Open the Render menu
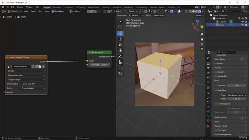 pyautogui.click(x=20, y=7)
